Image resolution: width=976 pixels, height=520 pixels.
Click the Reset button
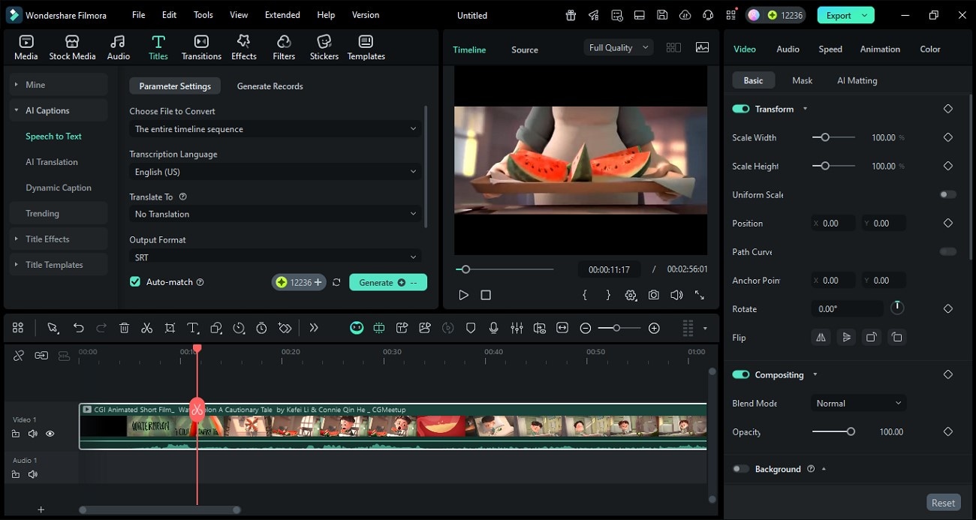coord(943,503)
